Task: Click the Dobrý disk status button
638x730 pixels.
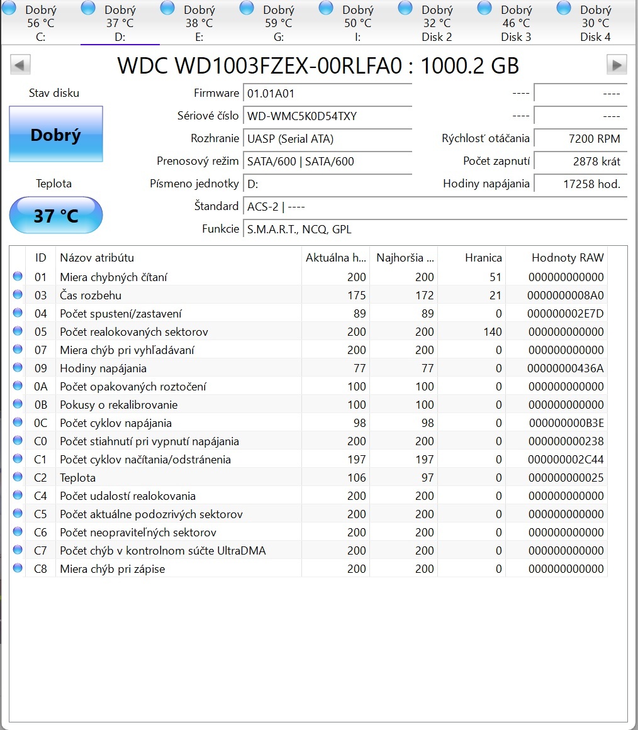Action: click(x=55, y=133)
